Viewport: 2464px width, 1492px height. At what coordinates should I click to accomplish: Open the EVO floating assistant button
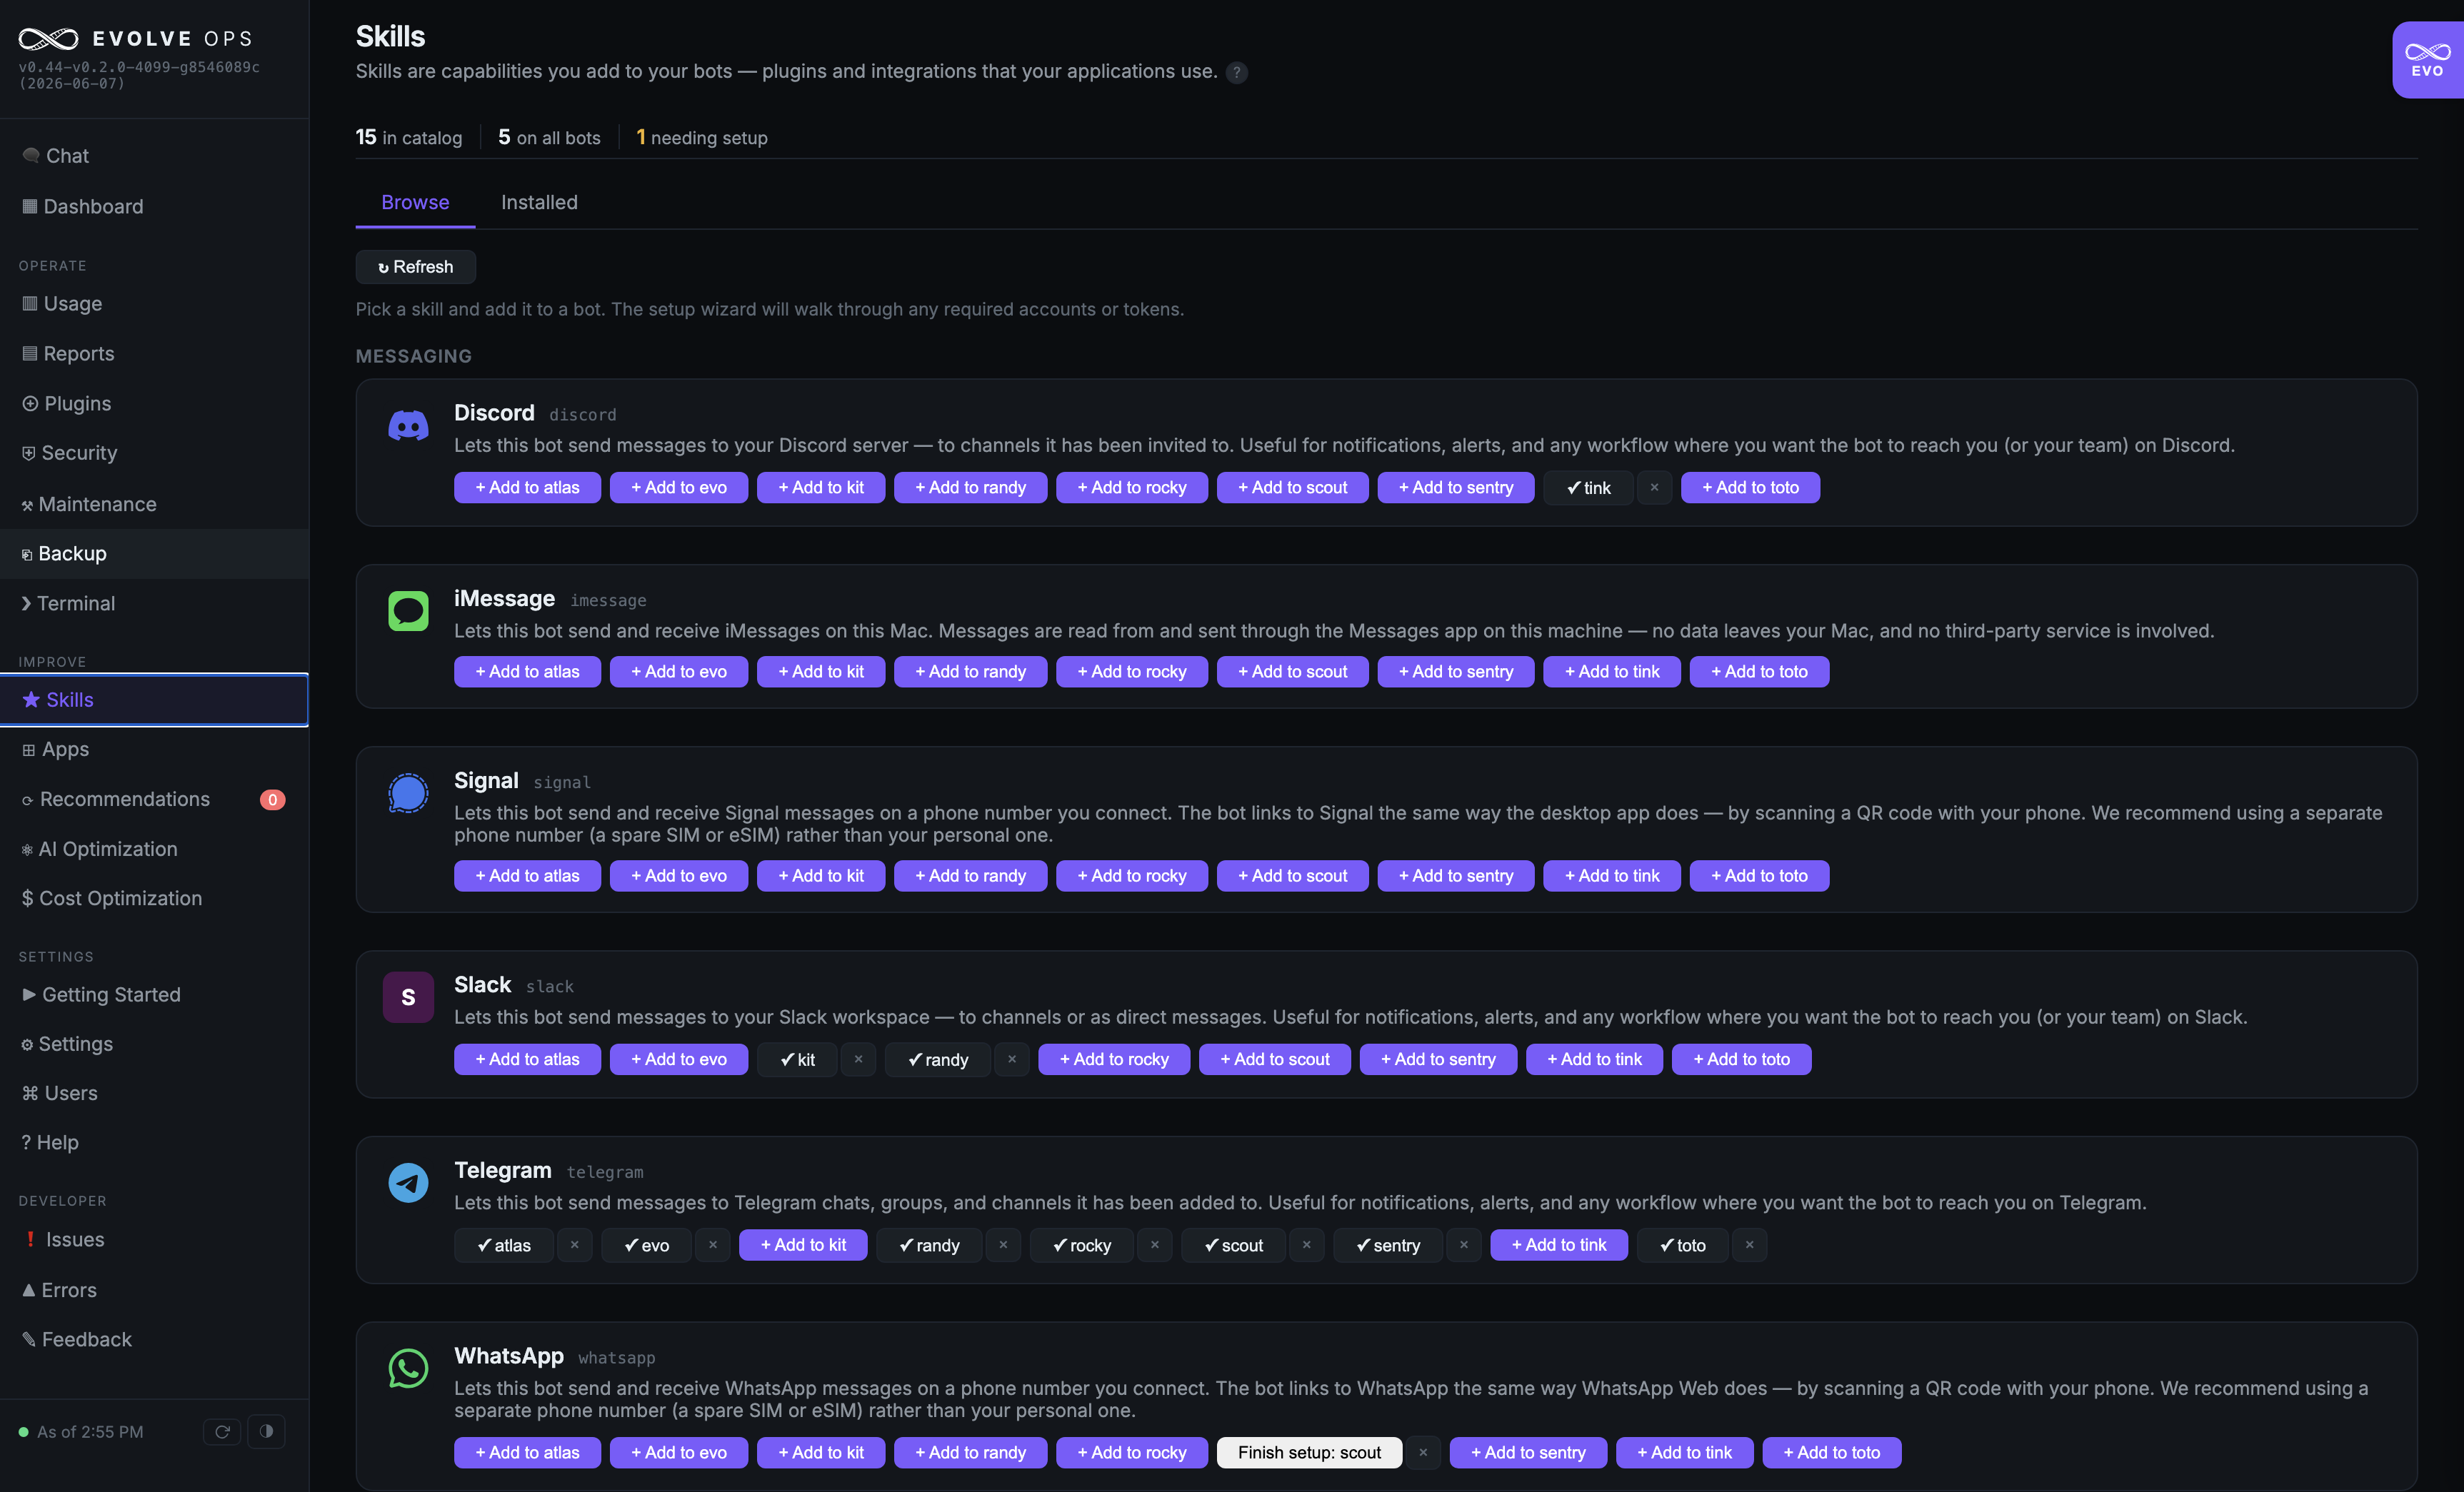coord(2427,60)
